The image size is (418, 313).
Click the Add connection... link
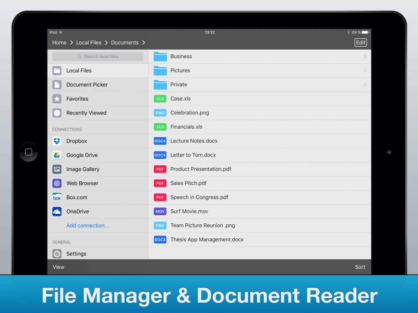87,225
